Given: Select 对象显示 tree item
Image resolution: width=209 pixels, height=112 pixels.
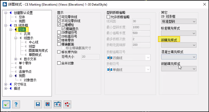Looking at the screenshot, I should tap(30, 80).
